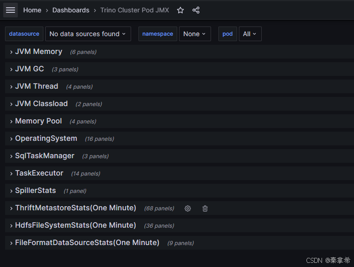Click the "(9 panels)" count text
Viewport: 354px width, 267px height.
coord(180,243)
